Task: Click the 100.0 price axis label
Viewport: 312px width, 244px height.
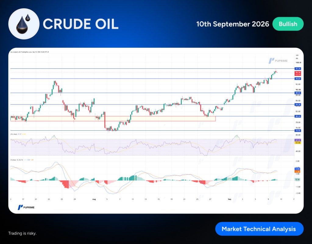Action: (x=298, y=63)
